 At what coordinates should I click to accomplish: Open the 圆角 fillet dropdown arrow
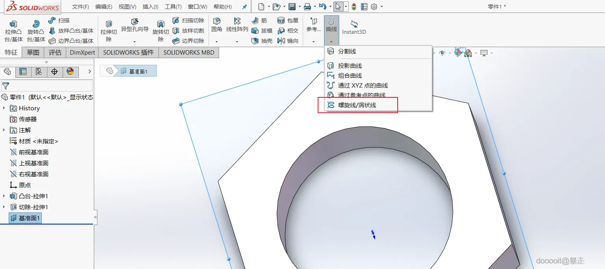coord(217,42)
